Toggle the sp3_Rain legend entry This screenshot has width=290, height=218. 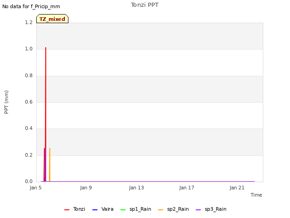point(211,209)
